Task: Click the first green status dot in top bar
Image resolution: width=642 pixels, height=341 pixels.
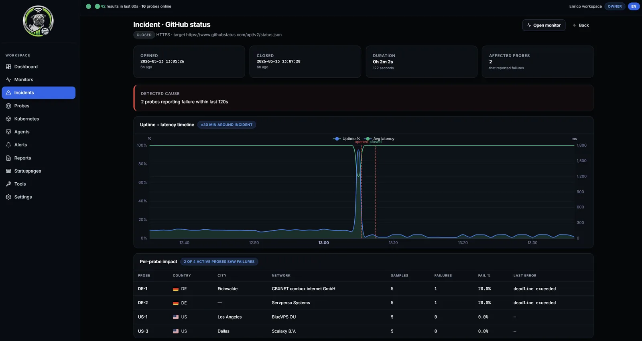Action: click(x=89, y=6)
